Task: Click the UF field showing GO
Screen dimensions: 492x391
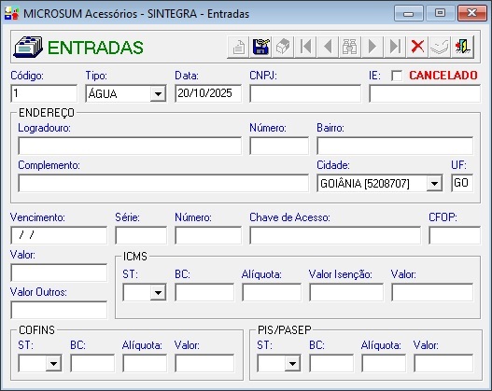Action: point(462,183)
